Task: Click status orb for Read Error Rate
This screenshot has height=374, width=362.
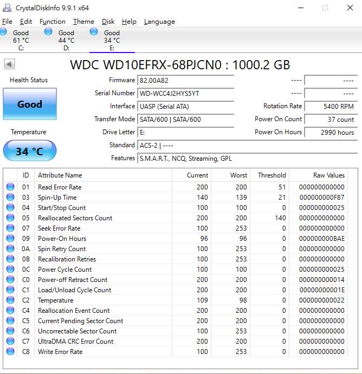Action: tap(10, 187)
